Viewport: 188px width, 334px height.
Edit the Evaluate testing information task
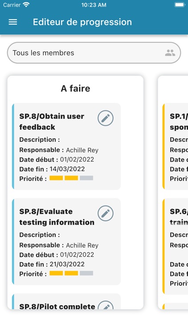[x=106, y=213]
